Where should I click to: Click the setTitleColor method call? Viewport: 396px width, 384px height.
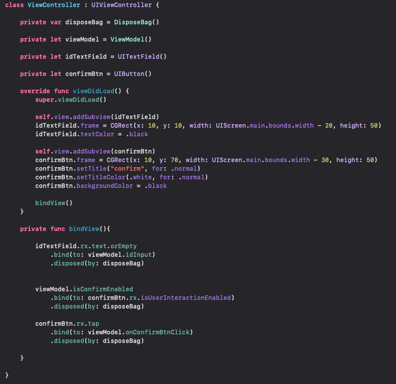tap(101, 177)
